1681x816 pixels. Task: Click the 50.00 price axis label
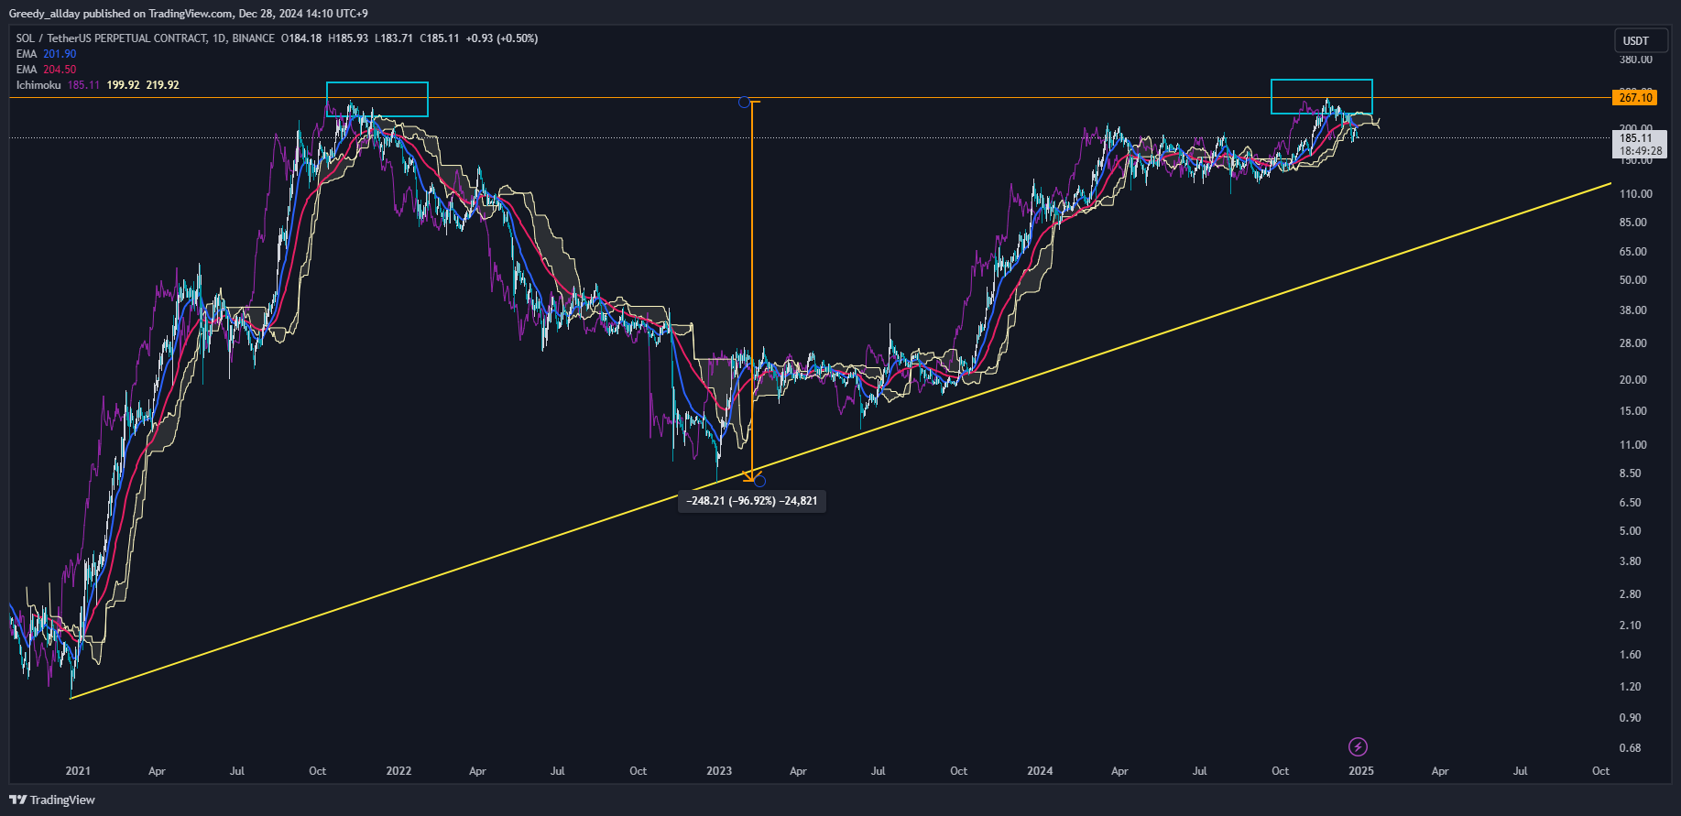point(1633,280)
